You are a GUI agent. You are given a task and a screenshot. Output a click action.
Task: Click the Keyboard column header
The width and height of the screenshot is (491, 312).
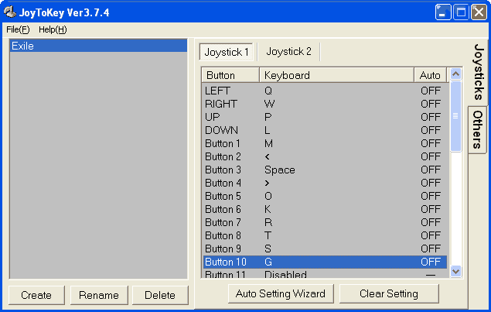(336, 75)
